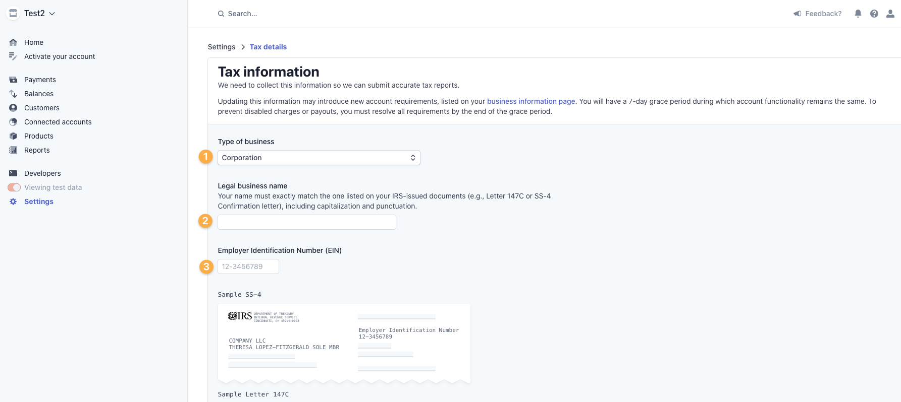This screenshot has width=901, height=402.
Task: Click the Developers terminal icon
Action: pyautogui.click(x=13, y=173)
